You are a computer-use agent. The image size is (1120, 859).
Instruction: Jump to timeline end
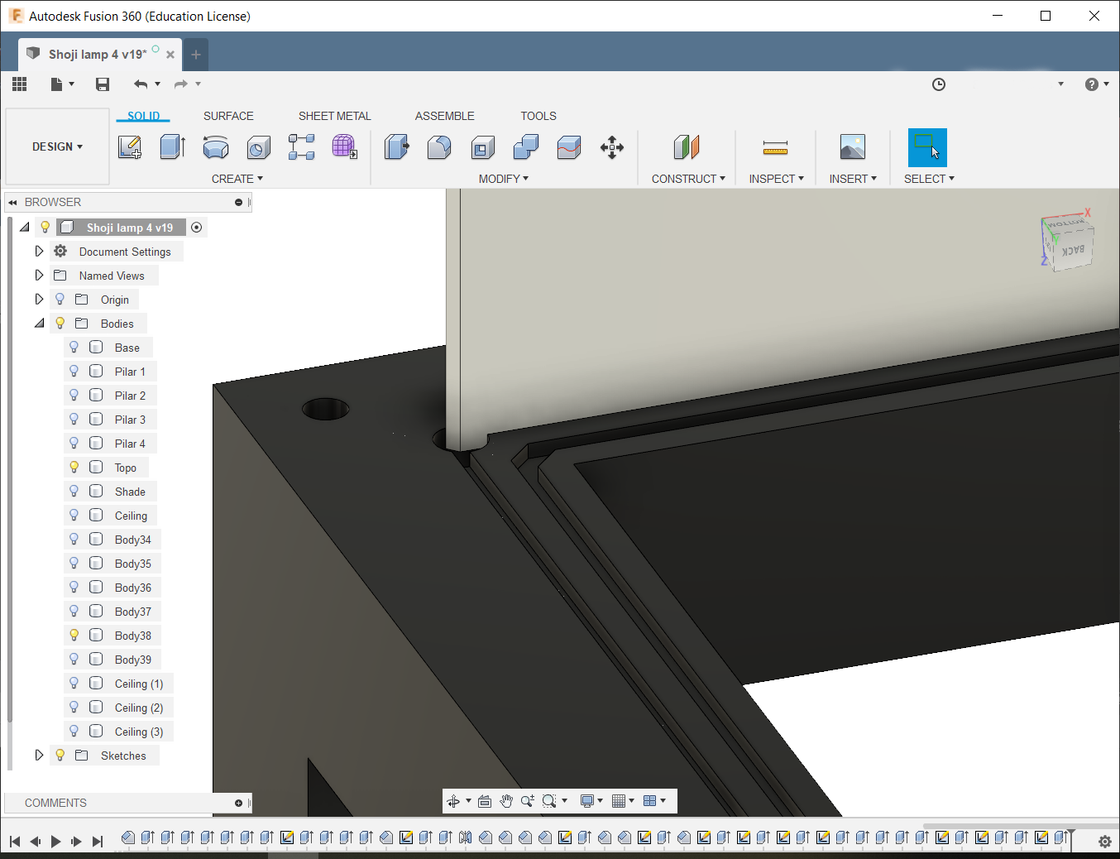pos(98,842)
